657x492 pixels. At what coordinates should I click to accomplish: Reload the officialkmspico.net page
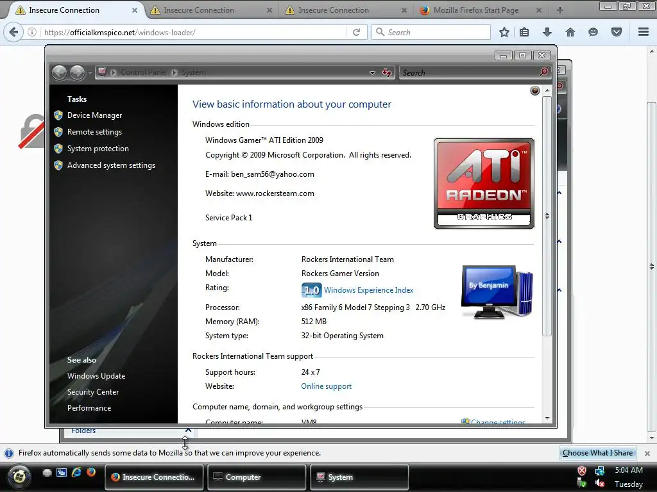coord(356,32)
